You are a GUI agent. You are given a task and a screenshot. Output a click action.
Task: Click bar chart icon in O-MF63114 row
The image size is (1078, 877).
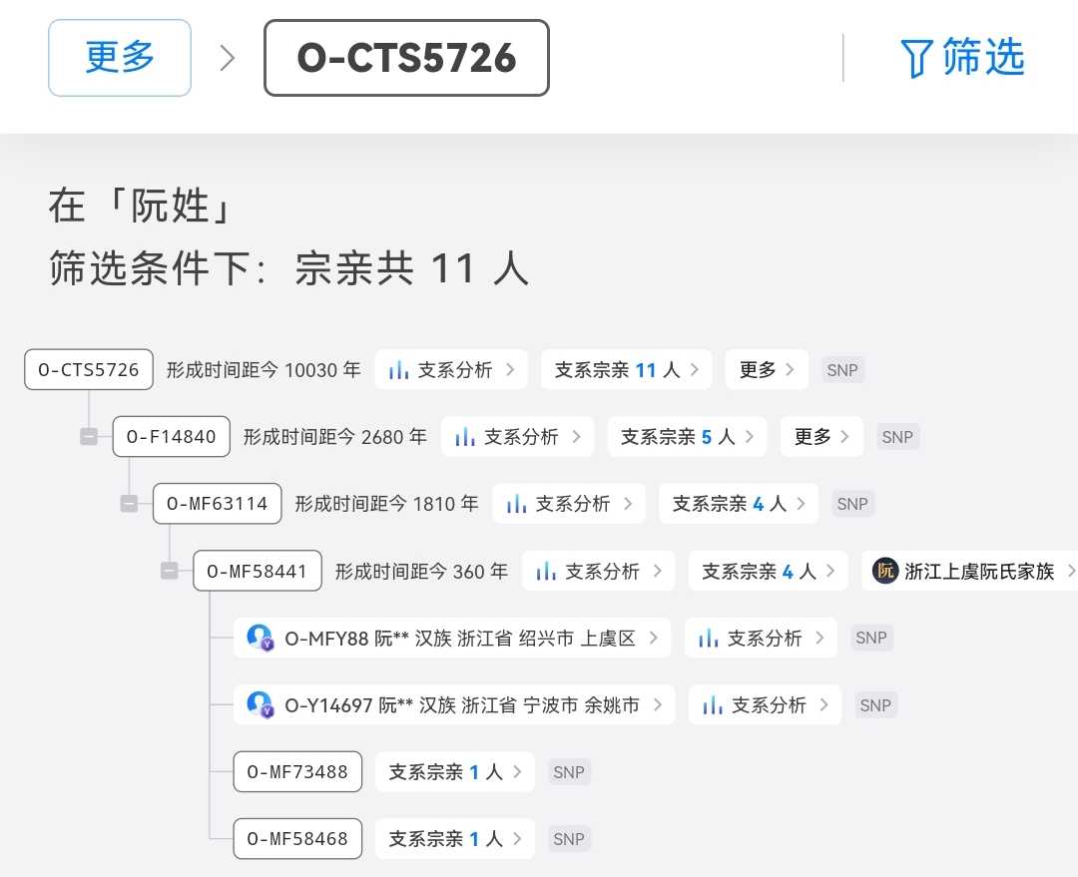click(x=516, y=504)
